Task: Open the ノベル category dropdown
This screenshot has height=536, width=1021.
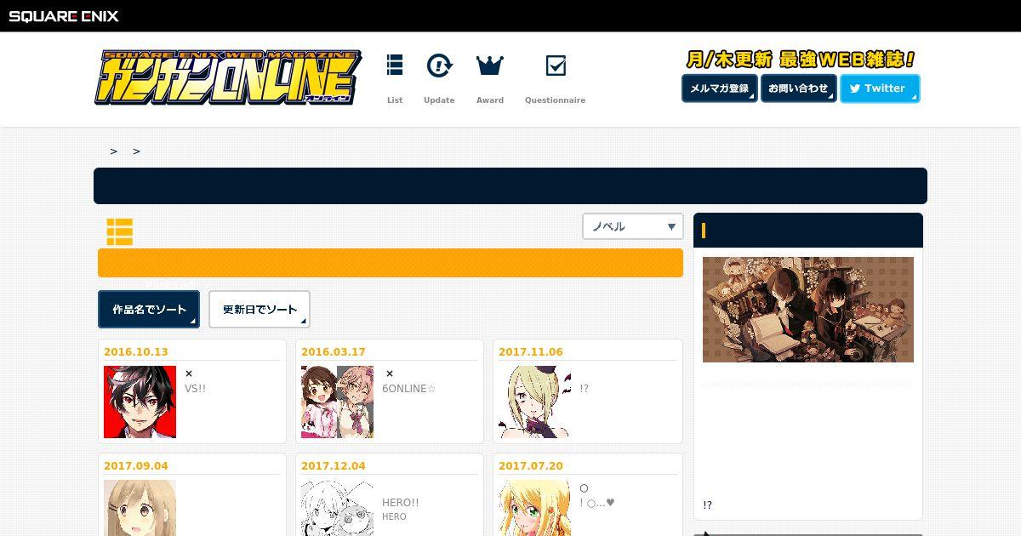Action: click(633, 226)
